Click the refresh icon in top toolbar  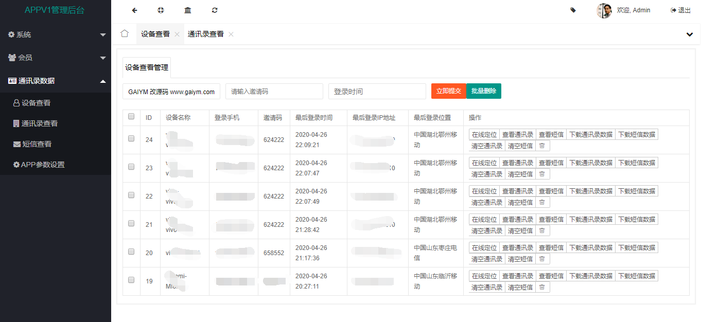click(215, 10)
